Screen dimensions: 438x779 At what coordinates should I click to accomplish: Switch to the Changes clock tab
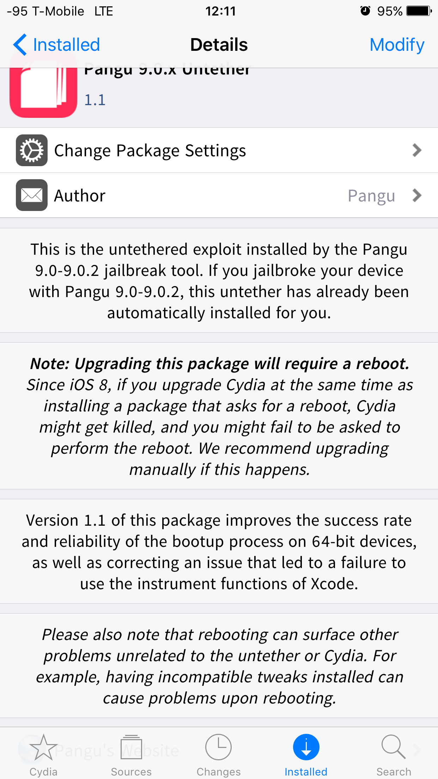click(x=218, y=754)
